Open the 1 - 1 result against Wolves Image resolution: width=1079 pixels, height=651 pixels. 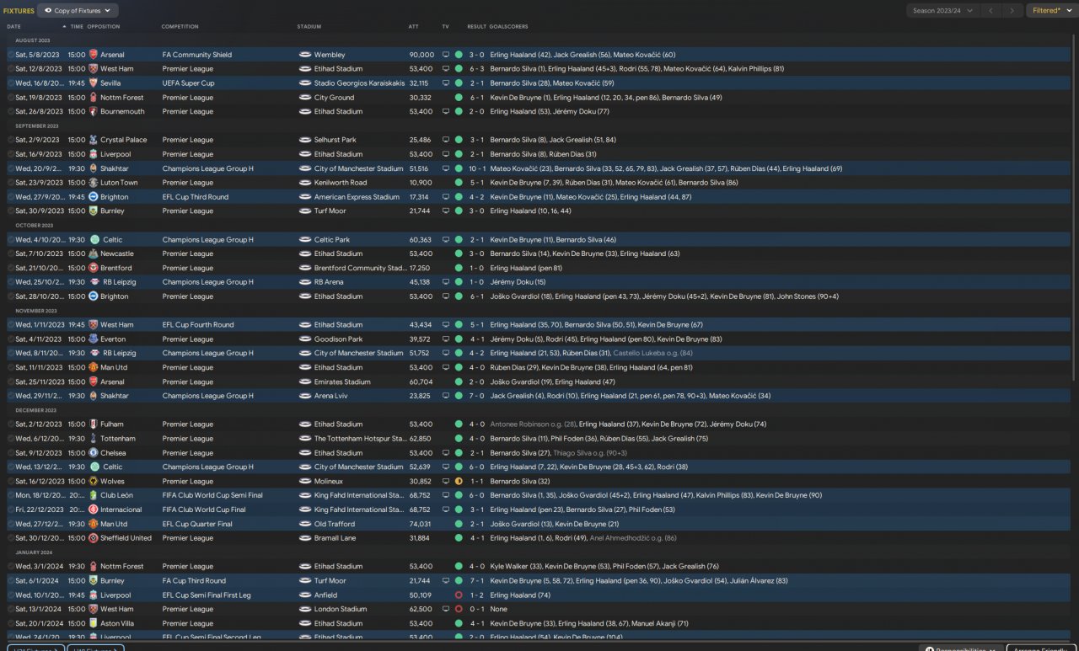(x=477, y=482)
